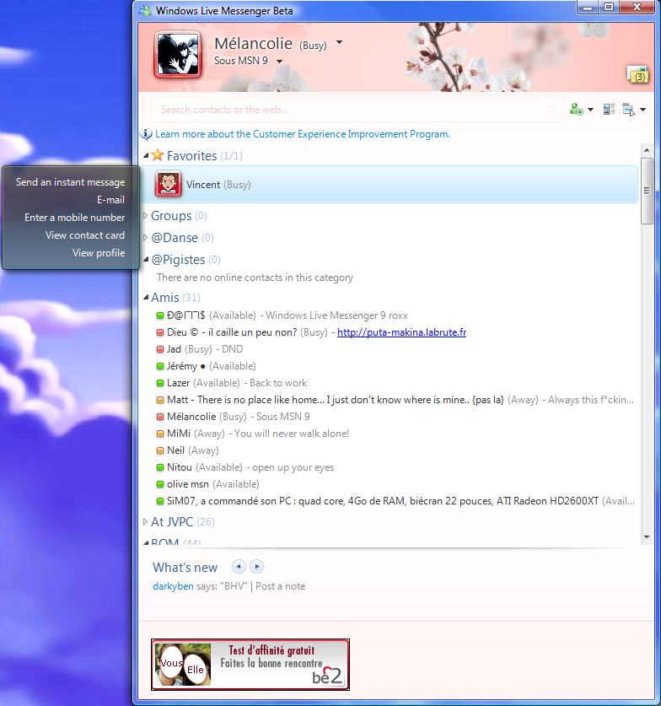Image resolution: width=661 pixels, height=706 pixels.
Task: Expand the @Danse category
Action: click(145, 237)
